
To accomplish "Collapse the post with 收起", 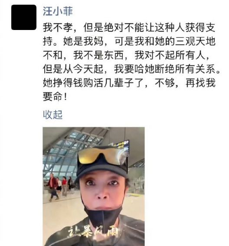I will (x=53, y=115).
